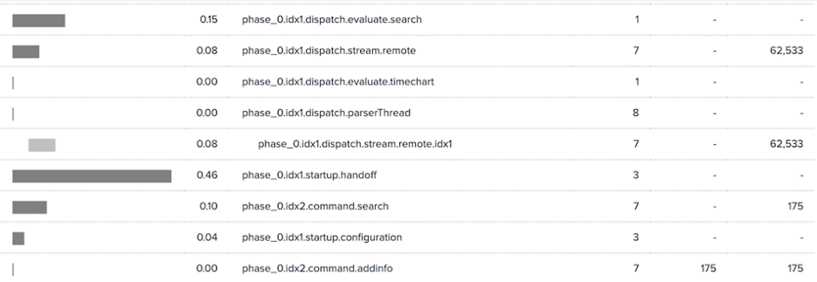Click the light gray stream.remote.idx1 bar

coord(42,145)
